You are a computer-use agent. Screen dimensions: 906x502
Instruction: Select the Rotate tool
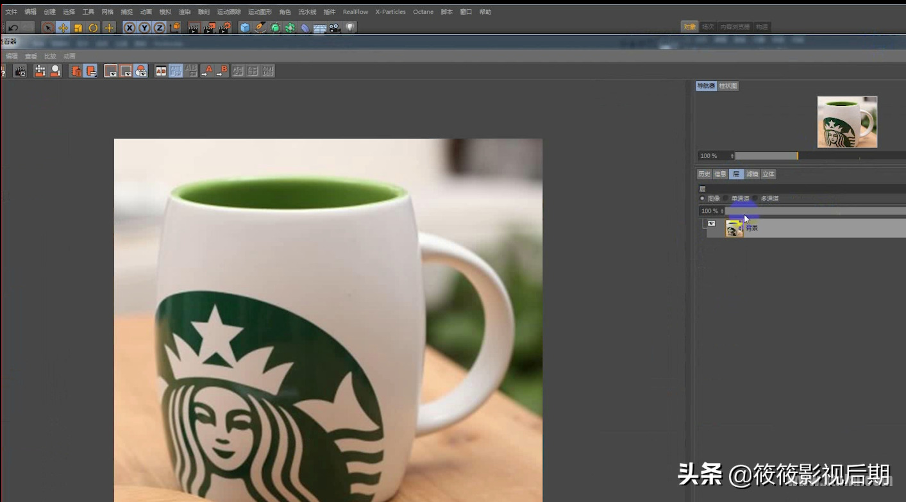click(x=92, y=28)
